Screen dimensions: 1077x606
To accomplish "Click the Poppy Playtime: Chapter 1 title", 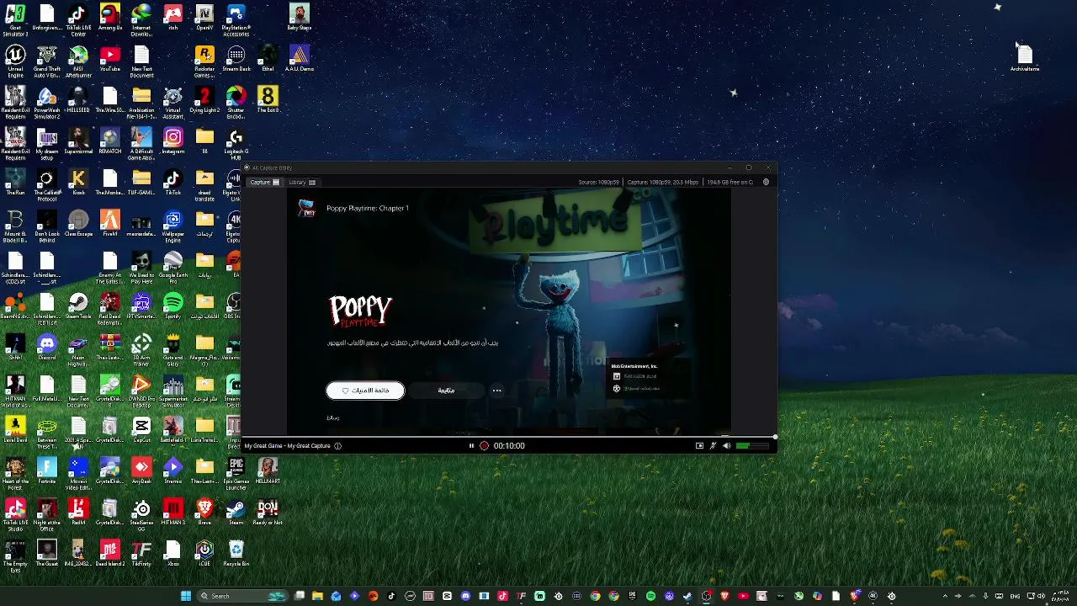I will [x=368, y=208].
